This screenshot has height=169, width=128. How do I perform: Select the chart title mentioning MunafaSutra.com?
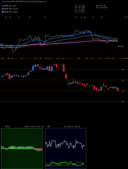24,2
